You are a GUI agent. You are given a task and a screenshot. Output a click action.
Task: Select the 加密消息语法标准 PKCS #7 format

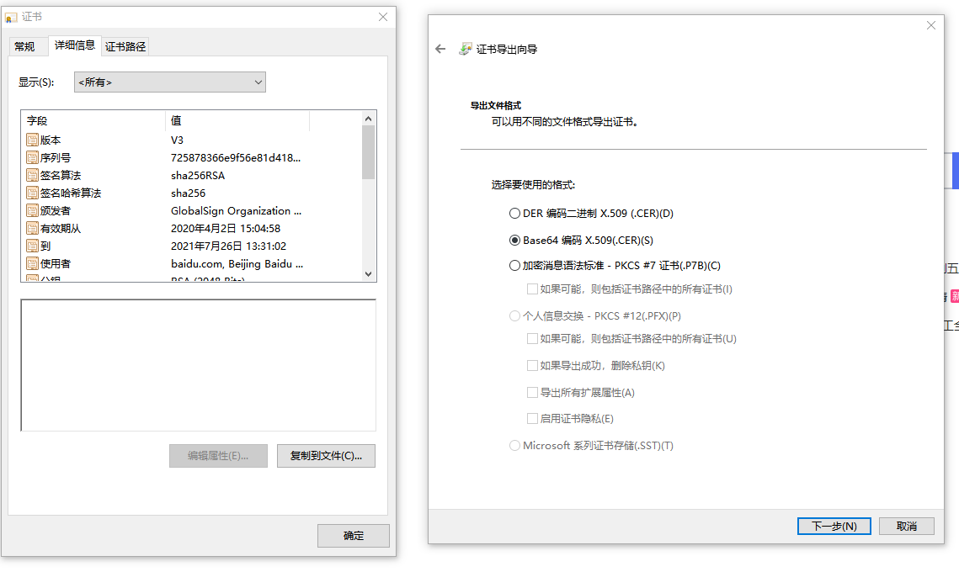514,265
